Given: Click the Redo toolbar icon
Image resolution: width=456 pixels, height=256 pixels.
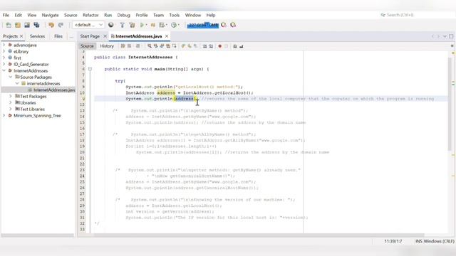Looking at the screenshot, I should [61, 25].
